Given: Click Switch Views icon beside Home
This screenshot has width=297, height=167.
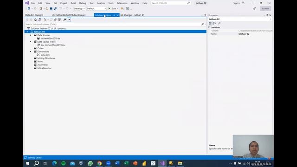Looking at the screenshot, I should 39,19.
